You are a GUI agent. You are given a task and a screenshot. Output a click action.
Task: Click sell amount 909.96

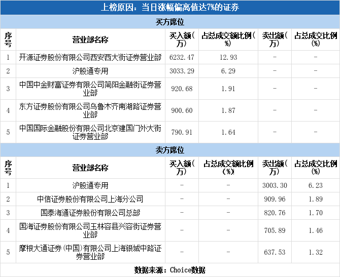tap(275, 199)
